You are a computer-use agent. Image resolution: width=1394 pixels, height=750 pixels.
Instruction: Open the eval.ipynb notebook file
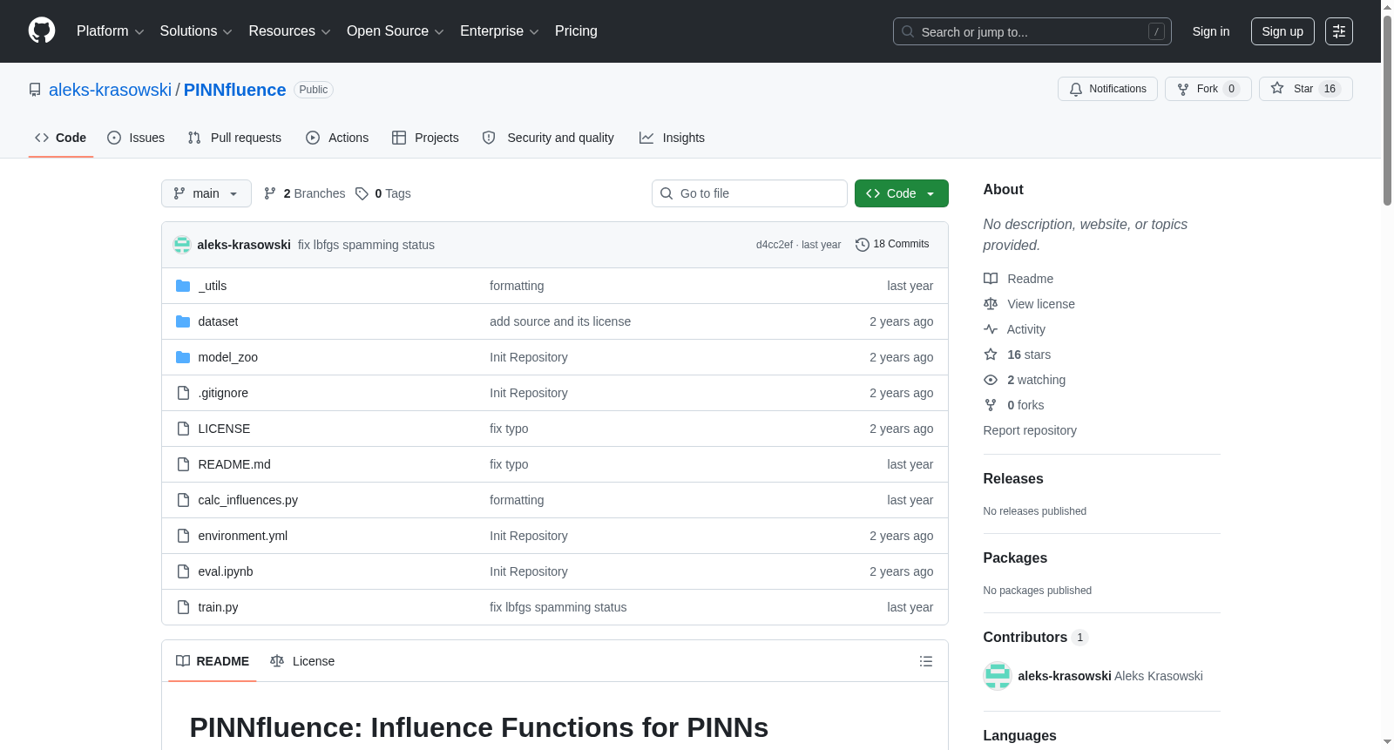pos(226,571)
